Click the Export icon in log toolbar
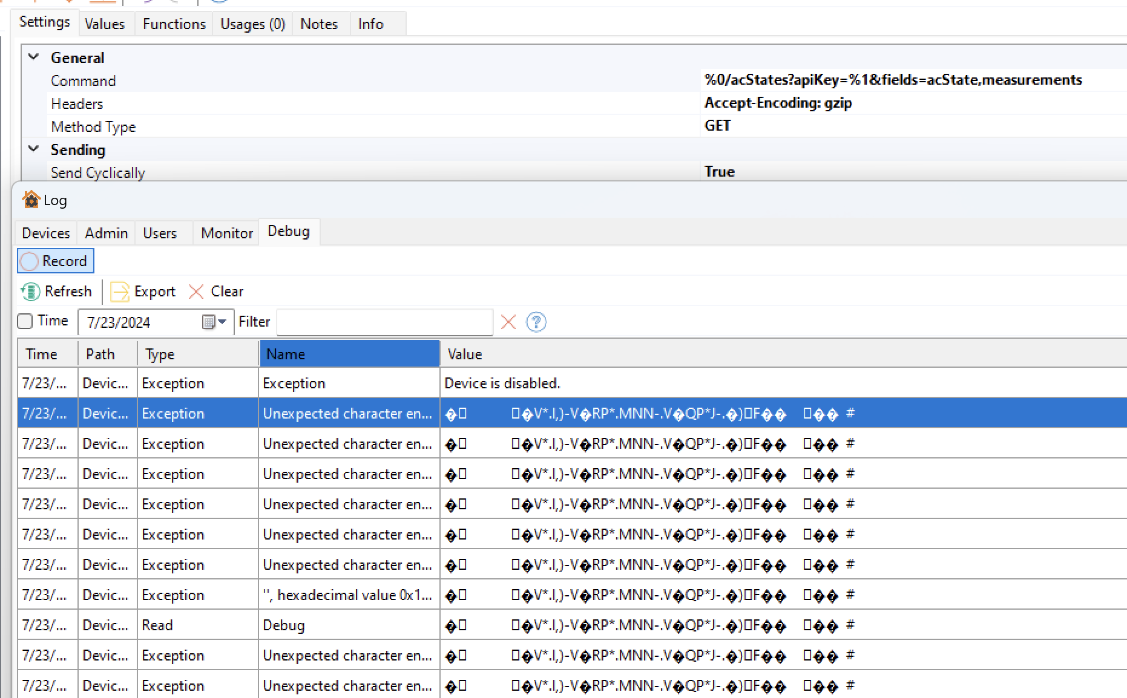 [120, 292]
